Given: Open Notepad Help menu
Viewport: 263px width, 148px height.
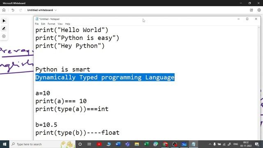Looking at the screenshot, I should pyautogui.click(x=67, y=24).
